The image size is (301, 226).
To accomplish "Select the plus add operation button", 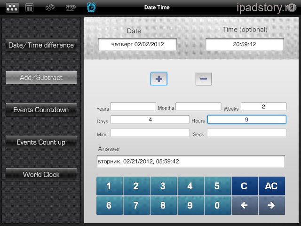I will tap(159, 79).
